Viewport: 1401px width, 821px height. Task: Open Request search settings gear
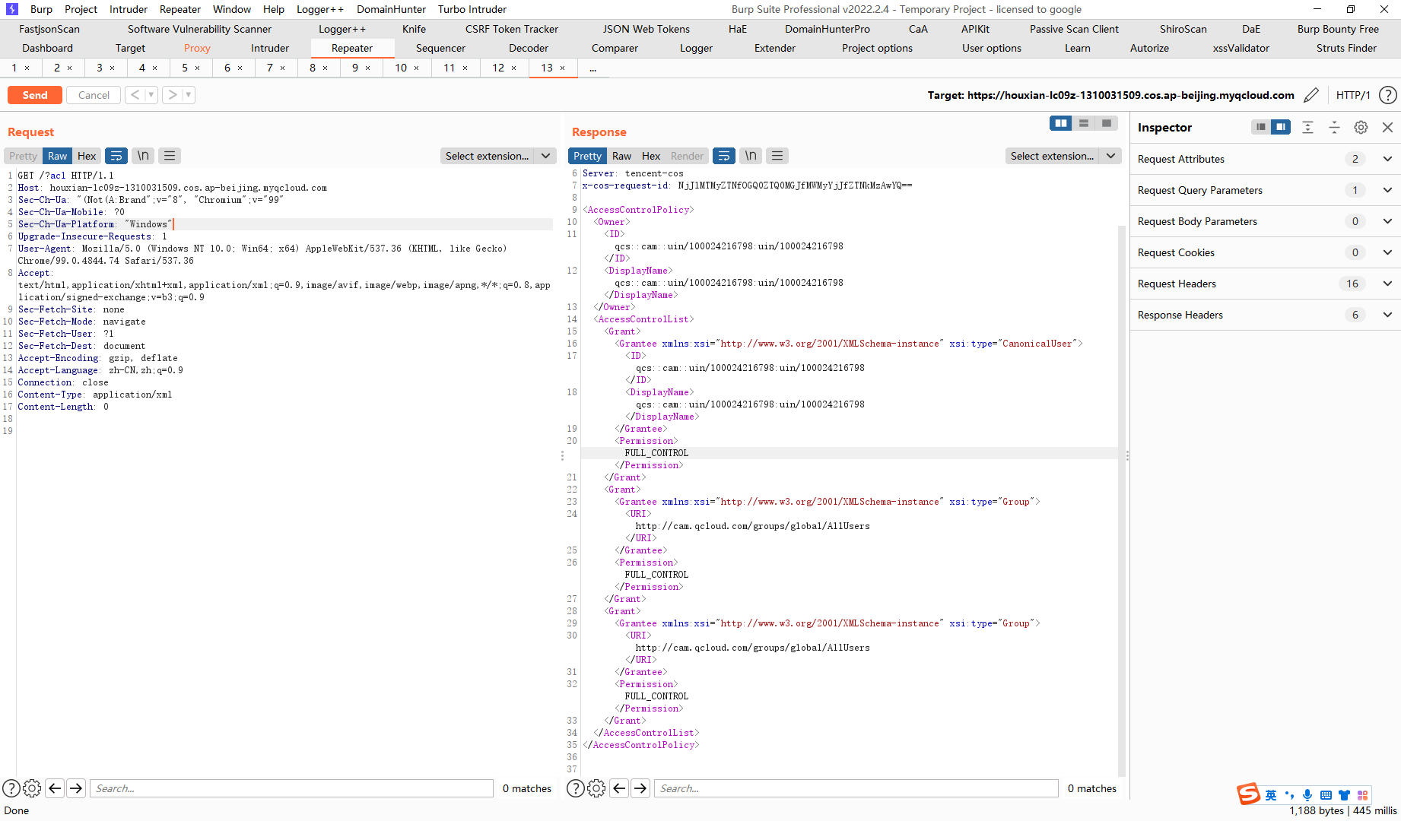point(32,788)
